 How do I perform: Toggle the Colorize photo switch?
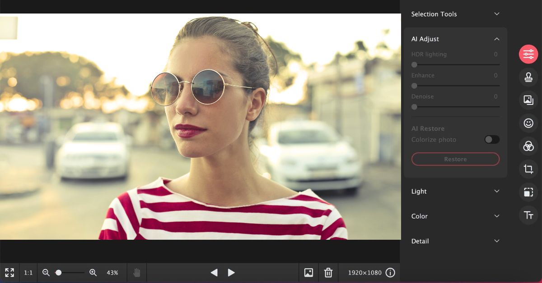click(x=492, y=140)
